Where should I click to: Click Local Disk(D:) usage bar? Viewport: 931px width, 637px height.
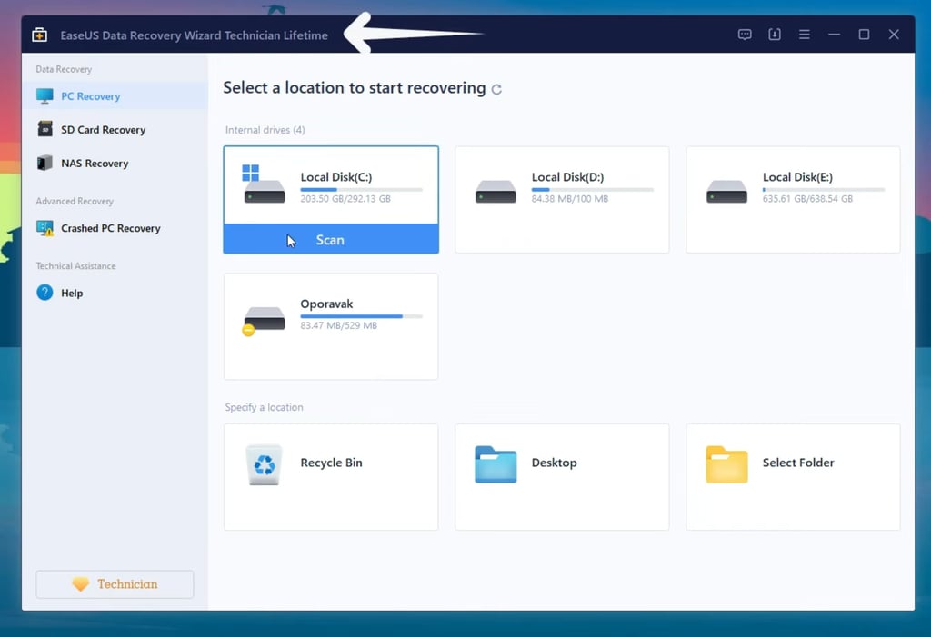(x=592, y=189)
